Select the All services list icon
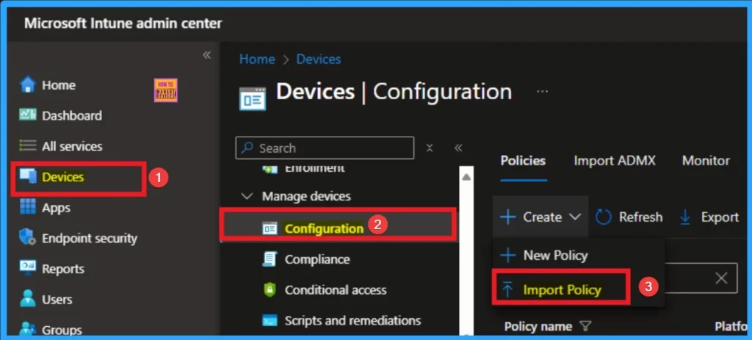 pyautogui.click(x=28, y=146)
